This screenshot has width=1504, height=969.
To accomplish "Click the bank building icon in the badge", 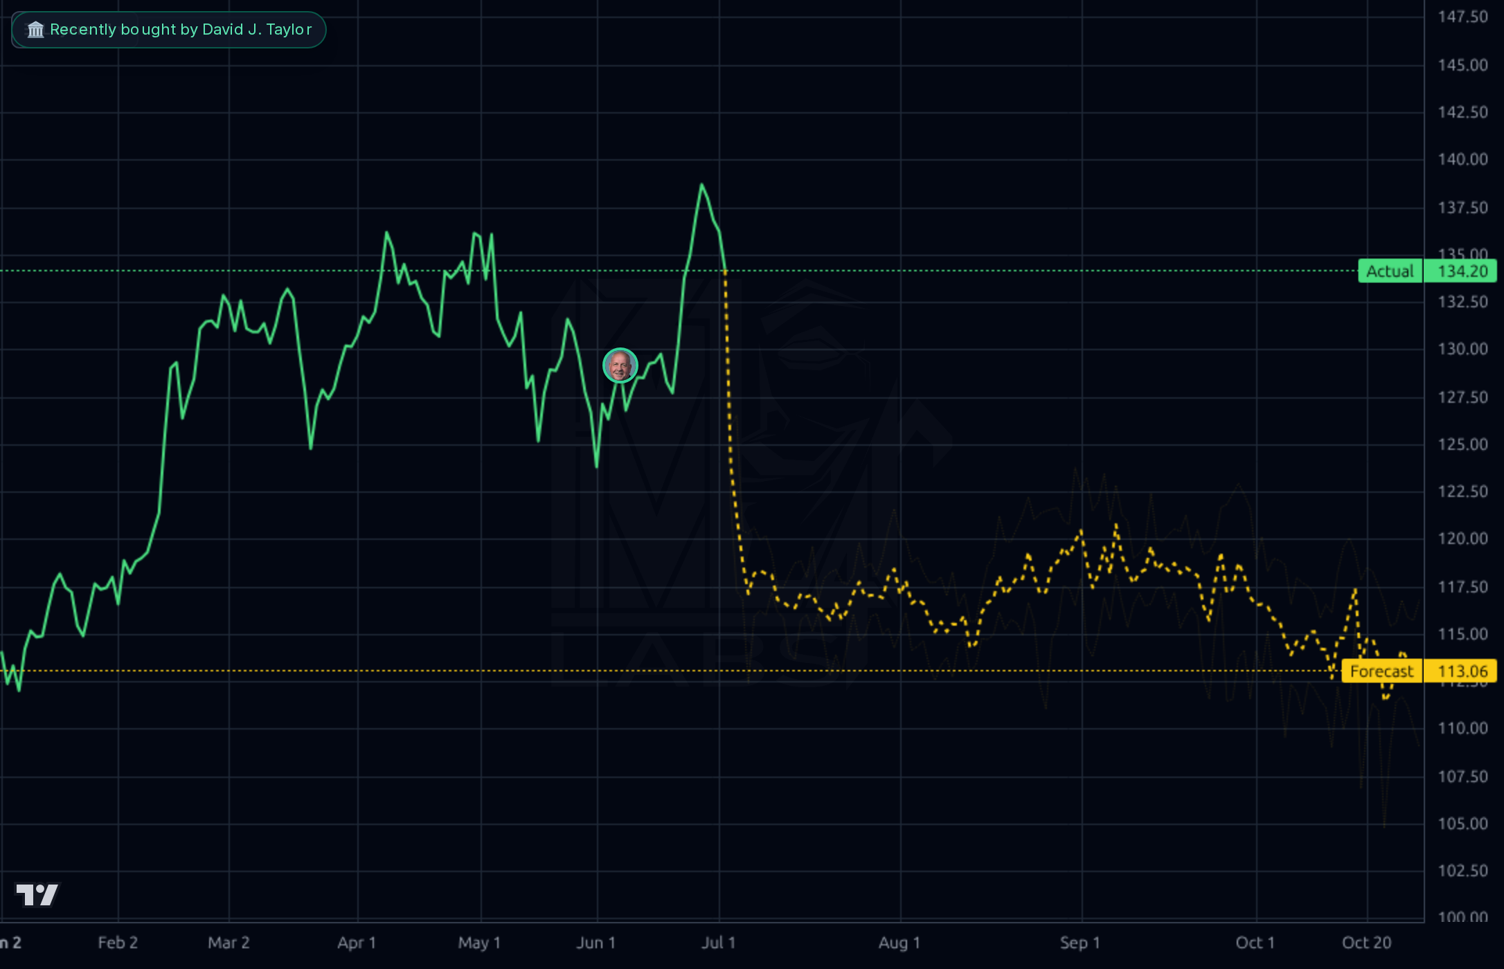I will [35, 30].
